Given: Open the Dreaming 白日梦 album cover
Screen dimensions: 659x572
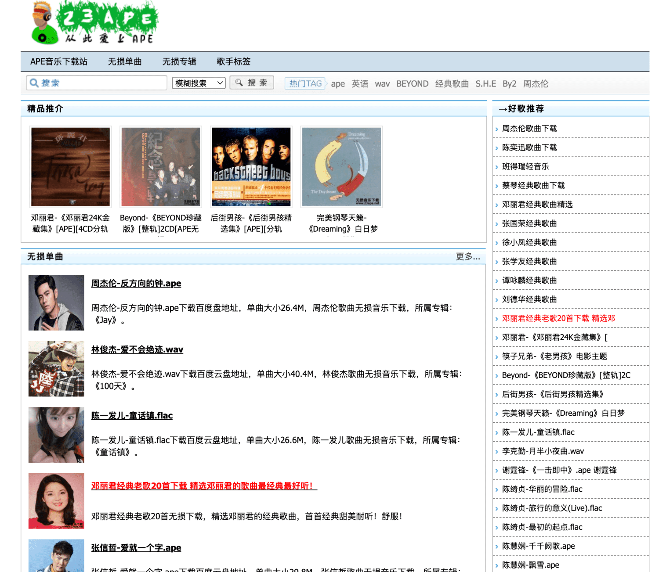Looking at the screenshot, I should click(x=342, y=167).
